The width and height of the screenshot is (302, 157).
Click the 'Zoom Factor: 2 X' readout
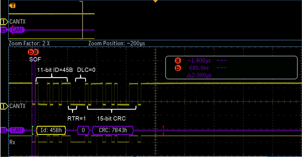click(29, 43)
